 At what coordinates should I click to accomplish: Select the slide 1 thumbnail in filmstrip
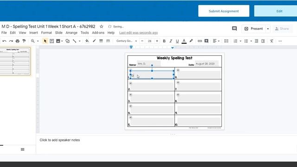pos(15,61)
